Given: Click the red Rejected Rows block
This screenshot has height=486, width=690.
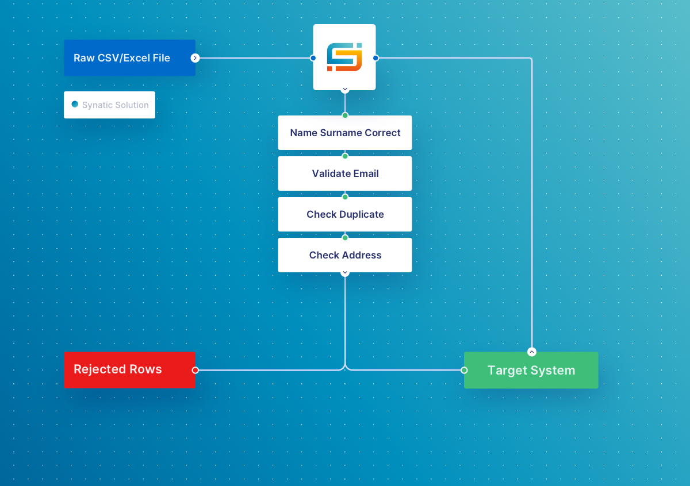Looking at the screenshot, I should pos(129,370).
